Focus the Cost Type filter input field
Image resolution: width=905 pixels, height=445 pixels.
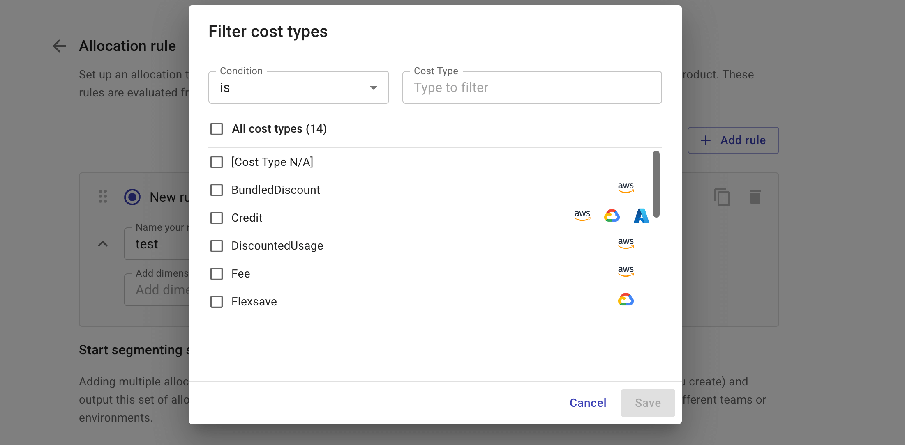tap(532, 88)
